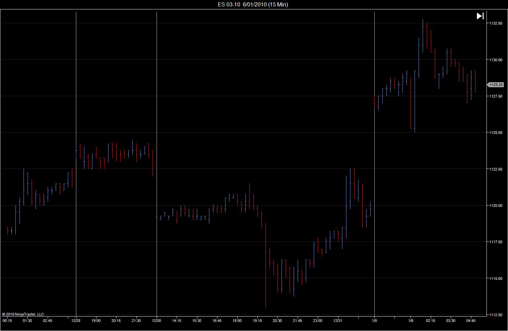508x331 pixels.
Task: Click the 1125.00 price axis label
Action: (x=496, y=133)
